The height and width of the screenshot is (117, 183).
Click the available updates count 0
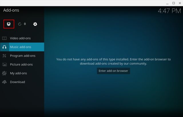[x=25, y=24]
